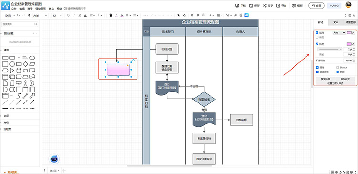The height and width of the screenshot is (174, 358).
Task: Open the text alignment dropdown in toolbar
Action: click(x=92, y=15)
